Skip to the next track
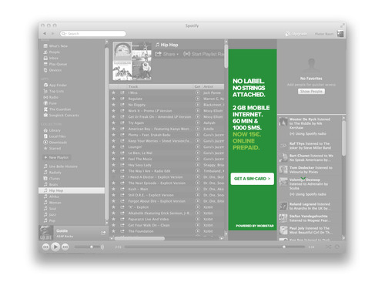Image resolution: width=385 pixels, height=289 pixels. 65,247
